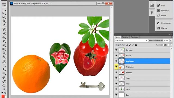
Task: Switch to the Слои tab
Action: click(117, 37)
